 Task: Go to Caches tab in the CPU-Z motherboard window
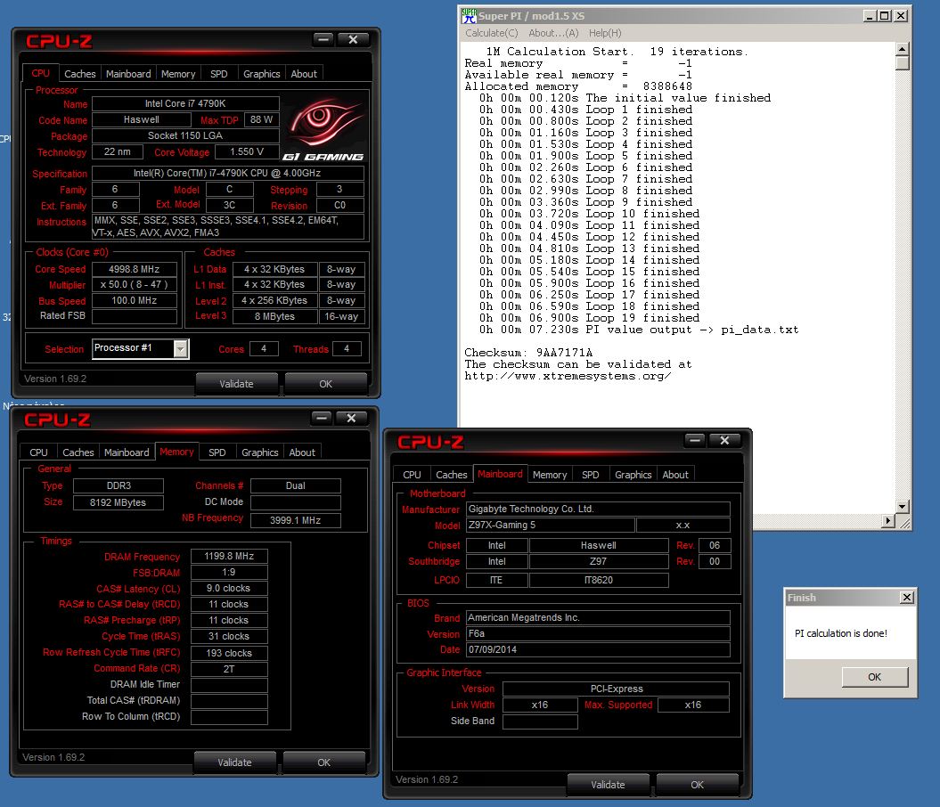452,475
